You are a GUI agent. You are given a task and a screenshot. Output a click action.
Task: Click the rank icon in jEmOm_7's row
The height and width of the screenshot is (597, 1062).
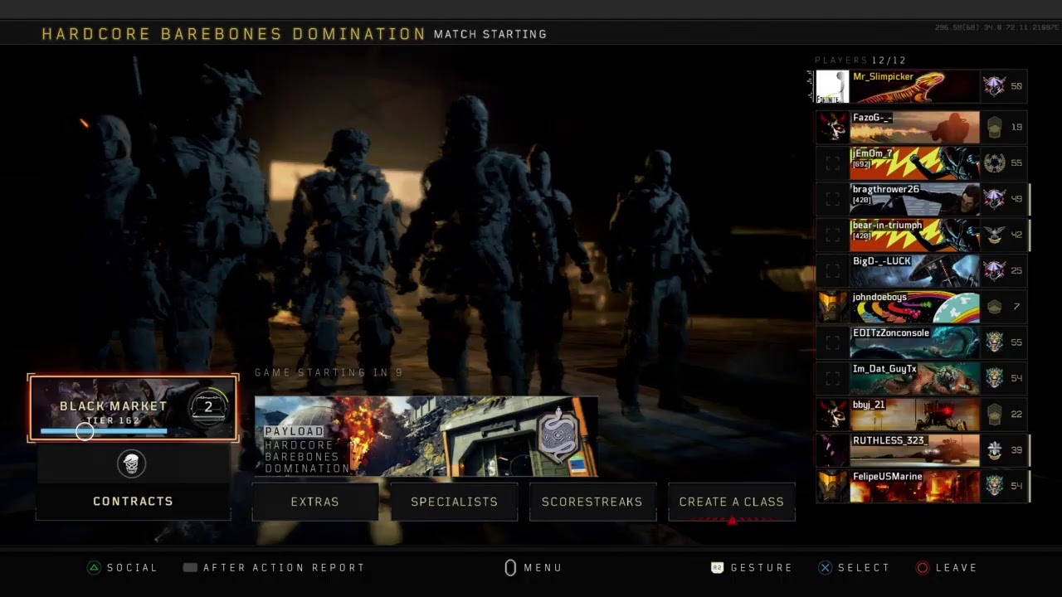tap(994, 163)
